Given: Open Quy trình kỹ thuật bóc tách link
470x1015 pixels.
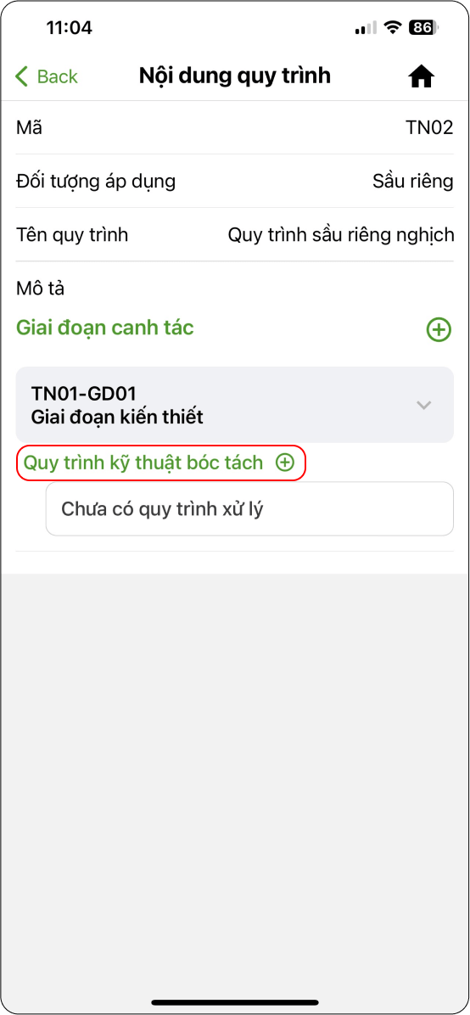Looking at the screenshot, I should 143,463.
